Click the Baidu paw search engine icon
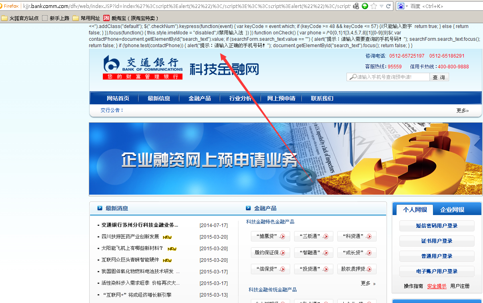Image resolution: width=483 pixels, height=303 pixels. pos(401,6)
